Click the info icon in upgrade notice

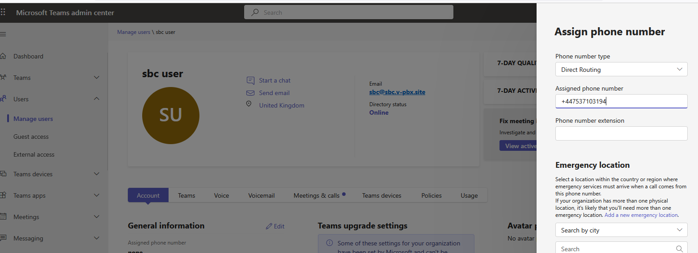click(330, 243)
